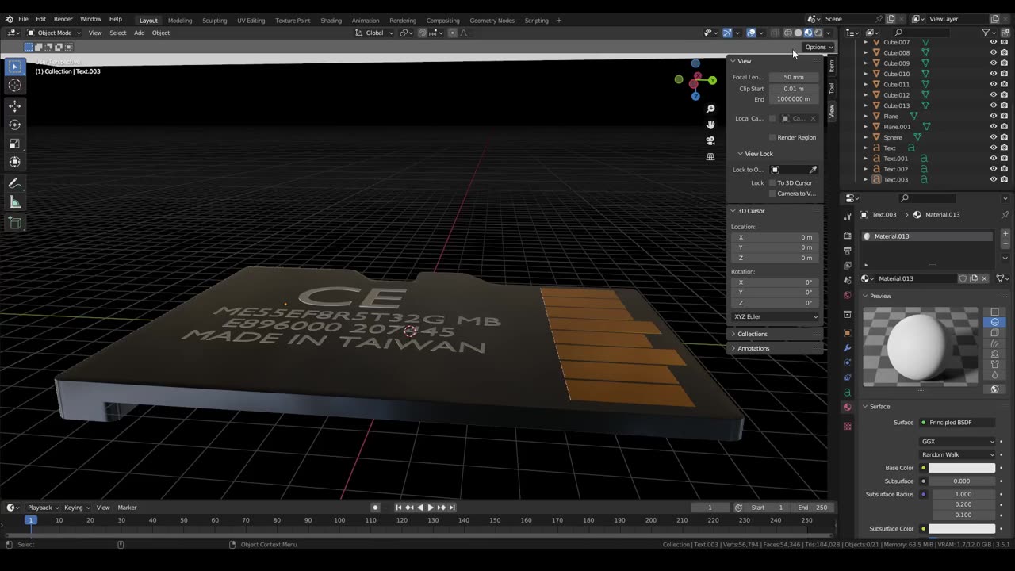Viewport: 1015px width, 571px height.
Task: Open Material properties tab icon
Action: tap(848, 407)
